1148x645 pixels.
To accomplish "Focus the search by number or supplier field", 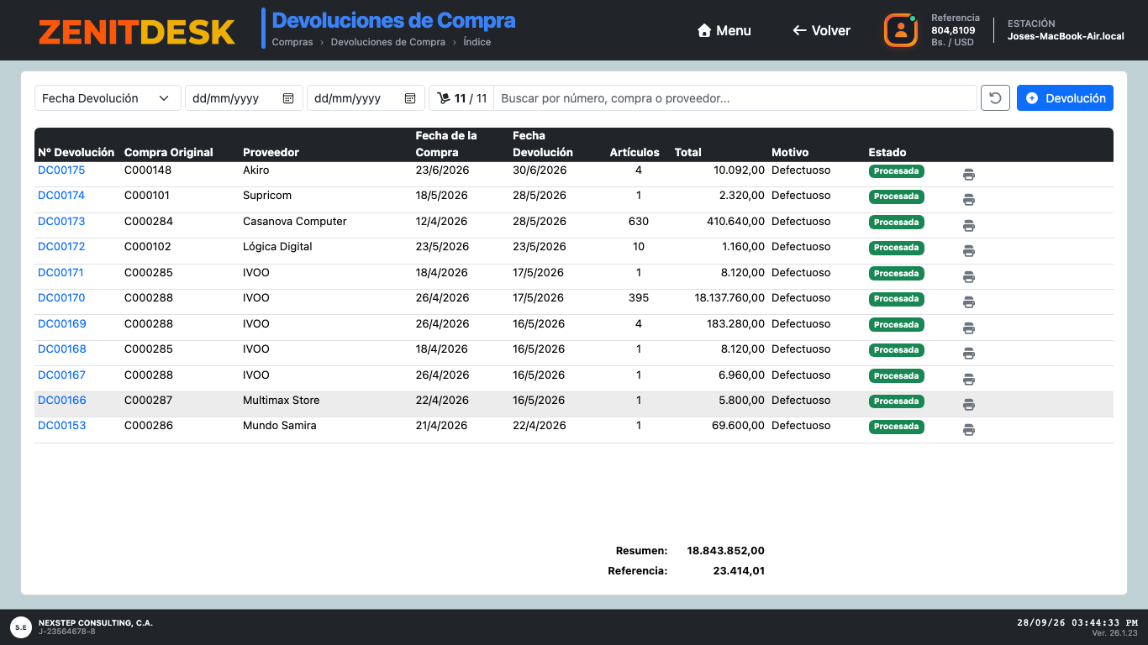I will [735, 98].
